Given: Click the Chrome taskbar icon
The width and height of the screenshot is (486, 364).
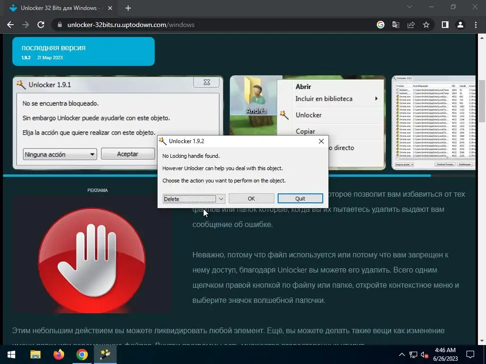Looking at the screenshot, I should (82, 355).
